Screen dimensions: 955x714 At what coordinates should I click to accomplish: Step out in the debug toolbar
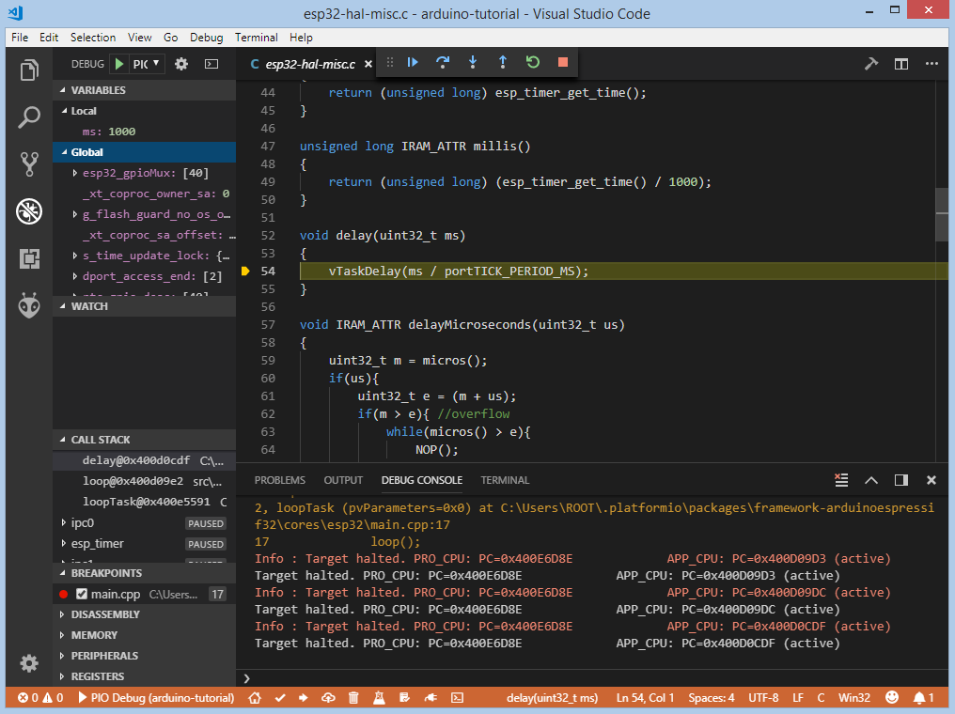click(503, 62)
